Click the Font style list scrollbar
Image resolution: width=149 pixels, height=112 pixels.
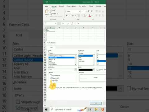pos(94,60)
